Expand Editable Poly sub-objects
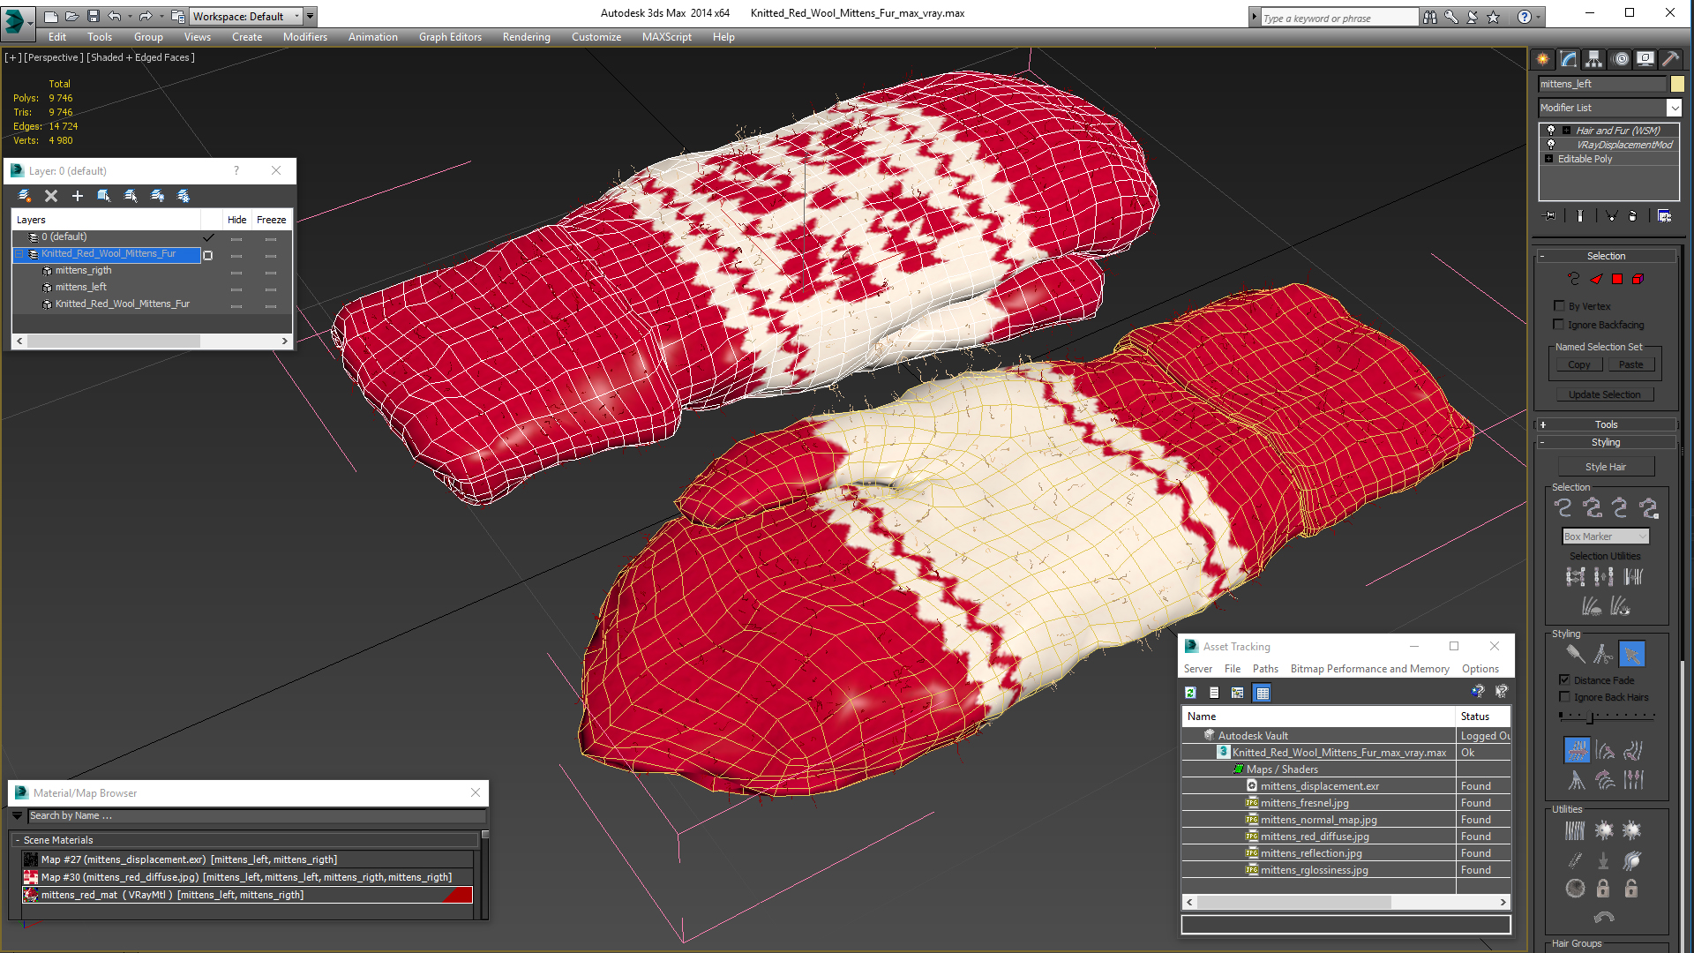The image size is (1694, 953). [x=1549, y=159]
